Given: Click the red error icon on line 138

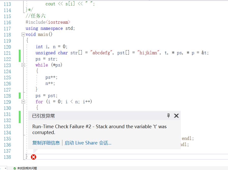Looking at the screenshot, I should pyautogui.click(x=34, y=157).
